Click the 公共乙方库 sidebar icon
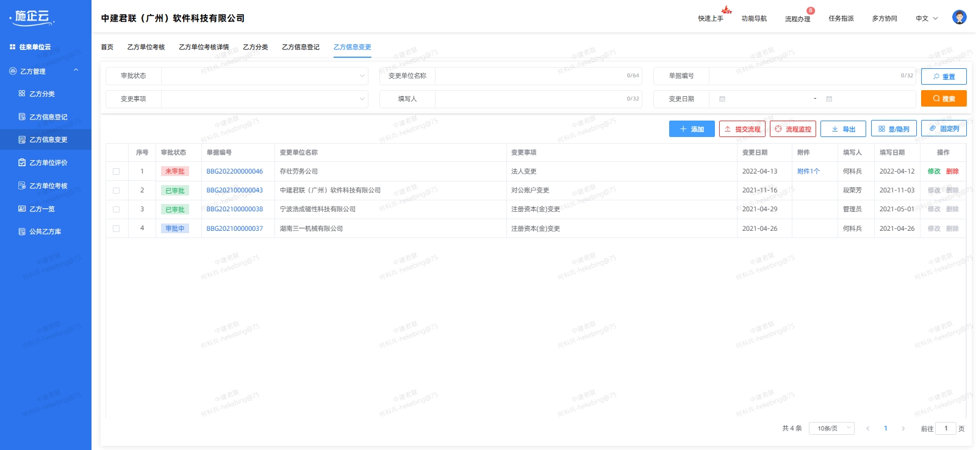Viewport: 976px width, 450px height. 22,231
